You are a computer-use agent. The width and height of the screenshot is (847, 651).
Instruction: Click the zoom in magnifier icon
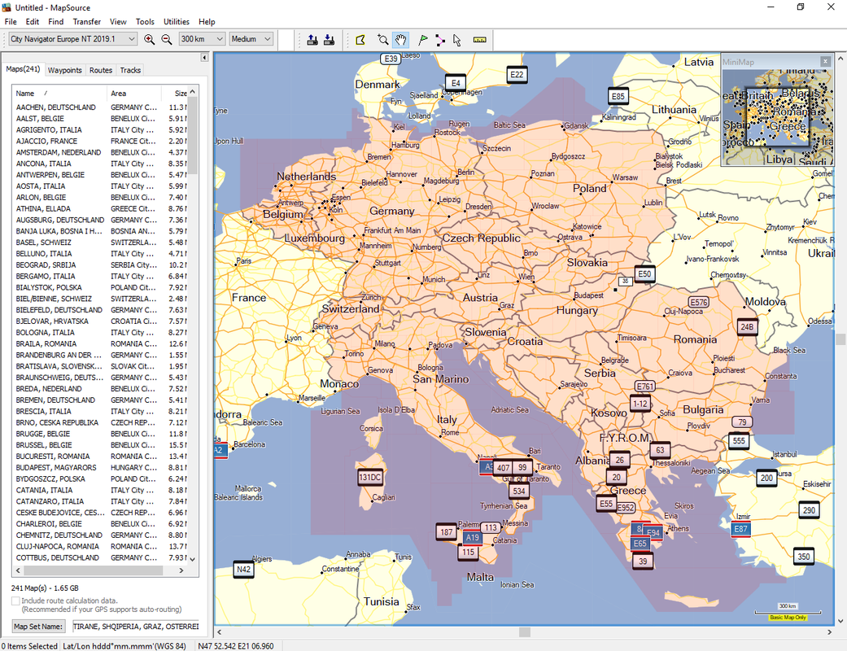[149, 39]
